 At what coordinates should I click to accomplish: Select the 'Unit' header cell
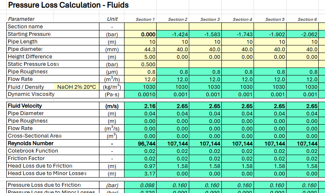click(112, 19)
